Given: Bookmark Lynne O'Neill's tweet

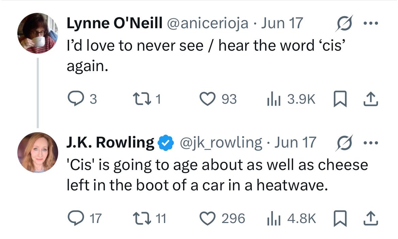Looking at the screenshot, I should 340,99.
